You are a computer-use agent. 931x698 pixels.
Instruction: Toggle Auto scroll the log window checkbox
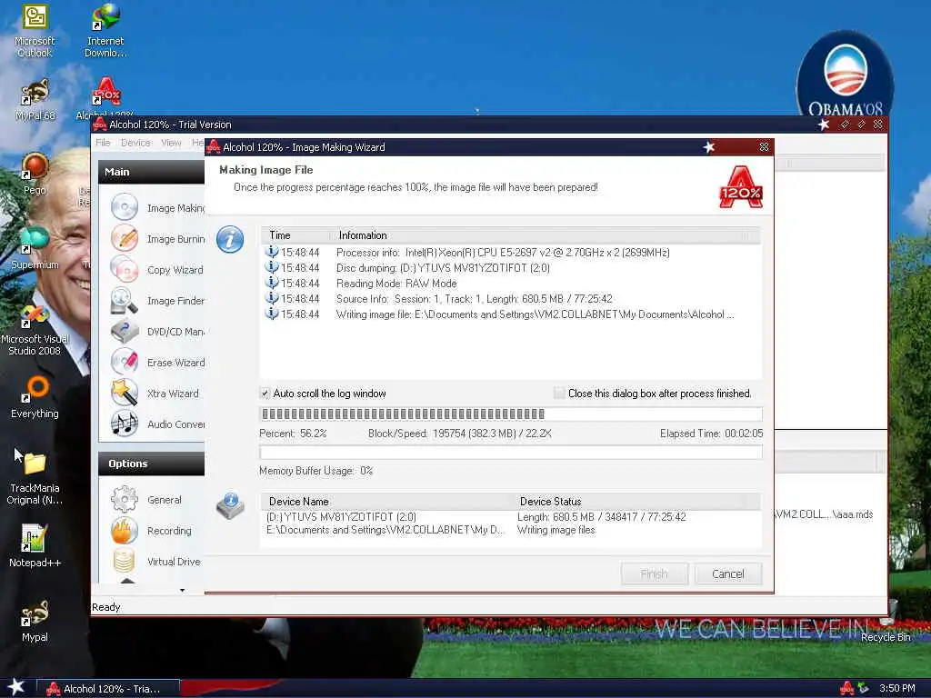[265, 393]
